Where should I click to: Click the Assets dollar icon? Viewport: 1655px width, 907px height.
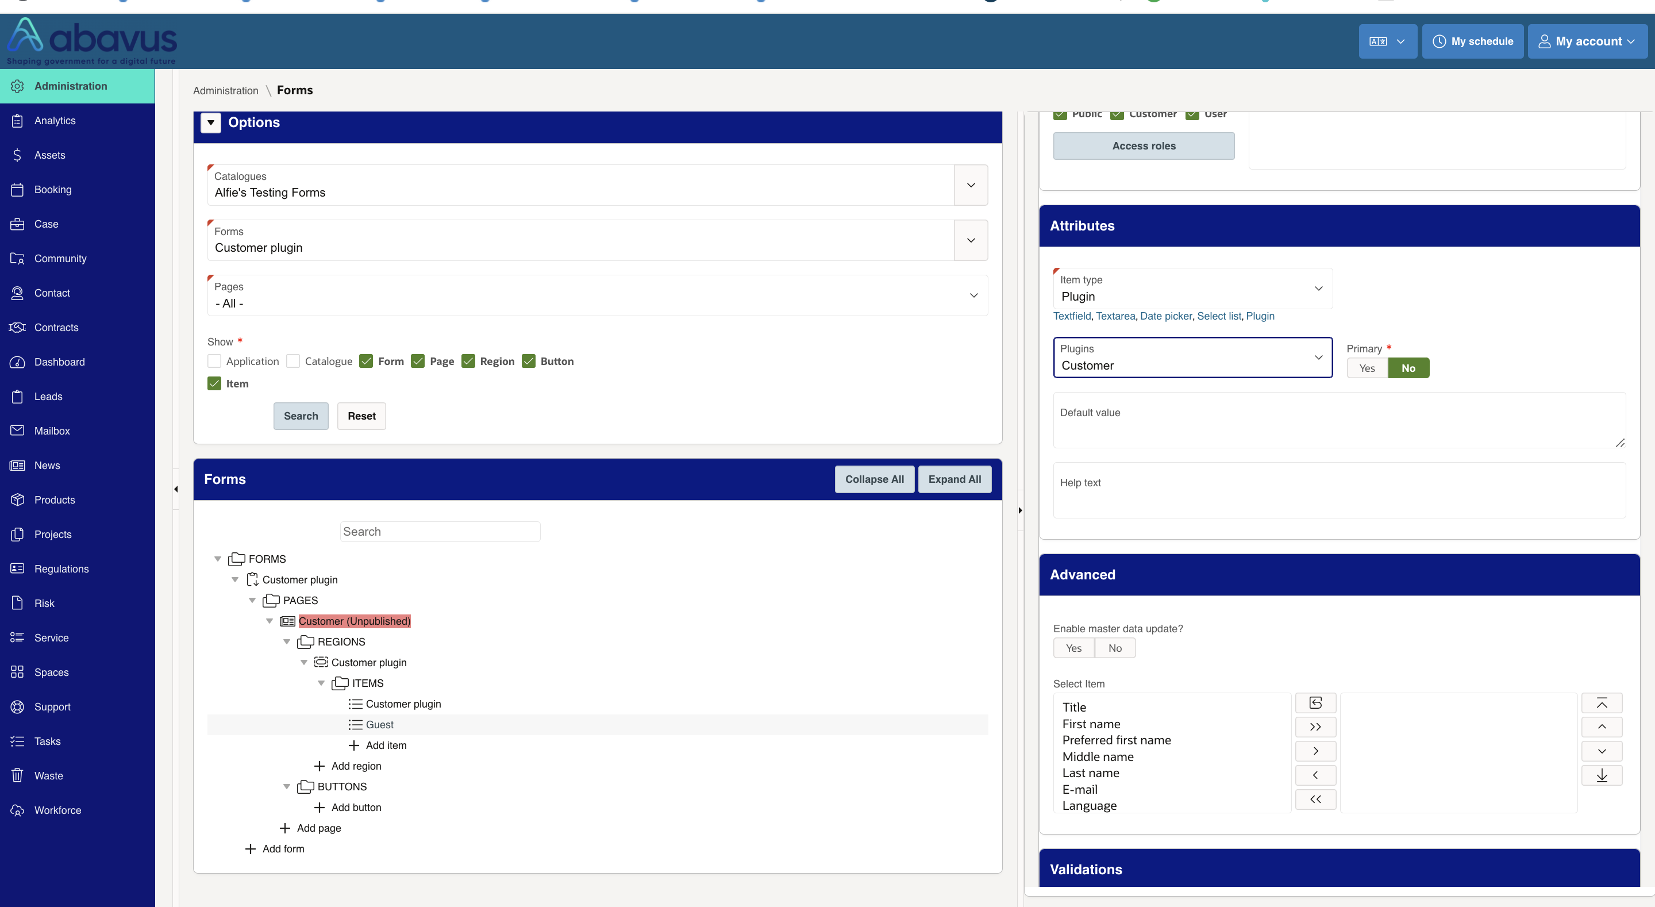(17, 155)
